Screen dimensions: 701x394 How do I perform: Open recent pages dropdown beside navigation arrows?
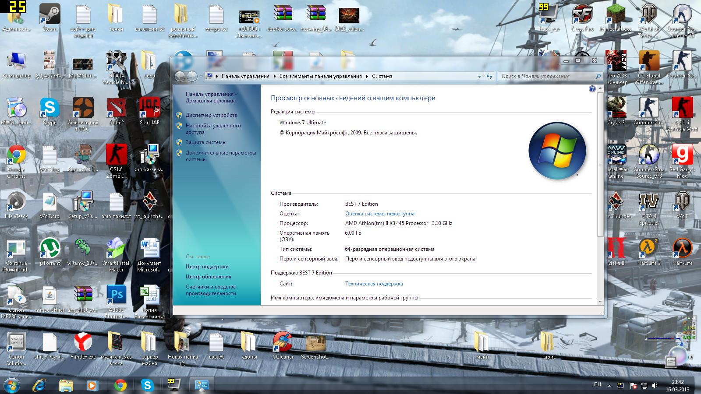[201, 77]
